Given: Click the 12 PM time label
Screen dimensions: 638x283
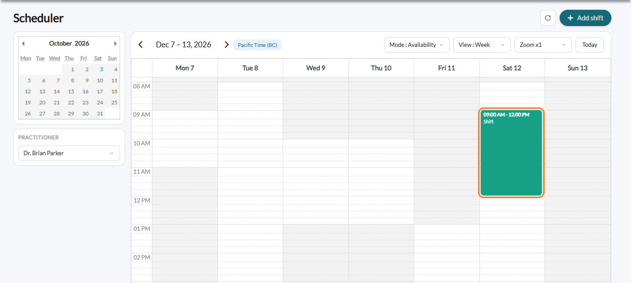Looking at the screenshot, I should pyautogui.click(x=142, y=200).
